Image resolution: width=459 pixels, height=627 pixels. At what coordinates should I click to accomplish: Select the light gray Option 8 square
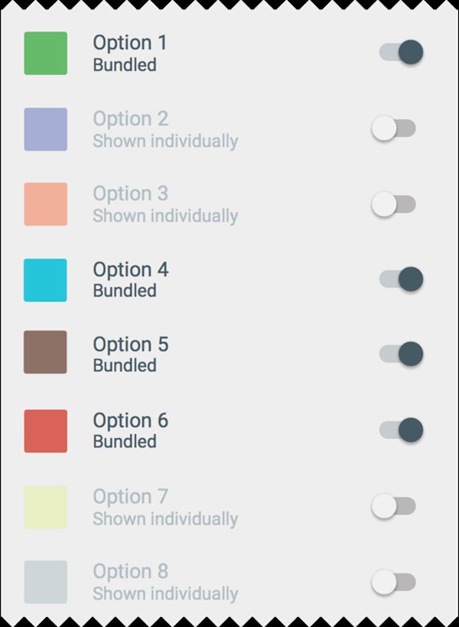(x=46, y=582)
